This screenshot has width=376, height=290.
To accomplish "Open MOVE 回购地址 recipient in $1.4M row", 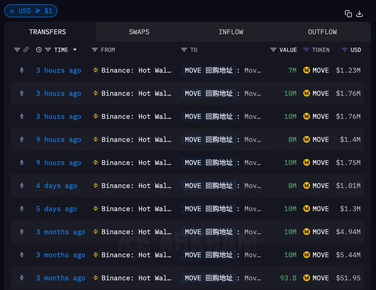I will [x=209, y=140].
